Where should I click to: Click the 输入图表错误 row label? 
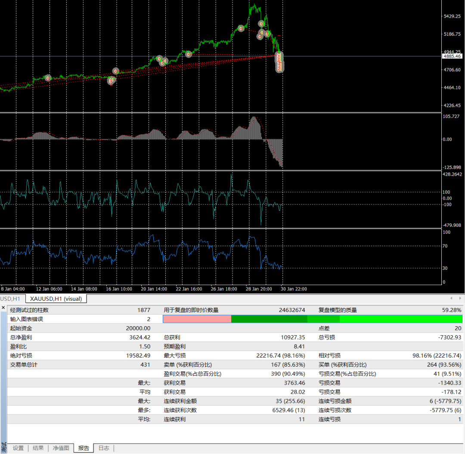[x=27, y=319]
